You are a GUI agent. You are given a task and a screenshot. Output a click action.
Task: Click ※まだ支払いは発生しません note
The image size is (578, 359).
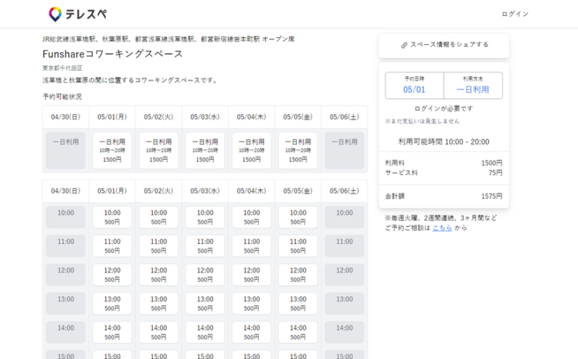coord(422,121)
